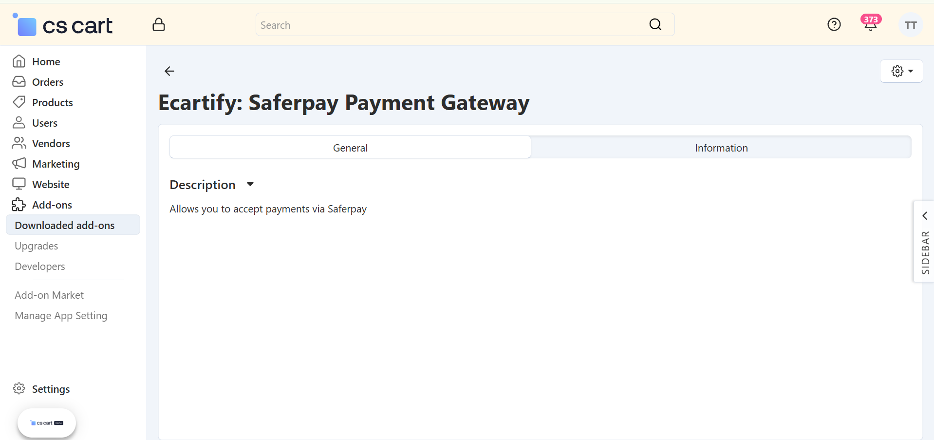Expand the right SIDEBAR panel
The image size is (934, 440).
[924, 241]
